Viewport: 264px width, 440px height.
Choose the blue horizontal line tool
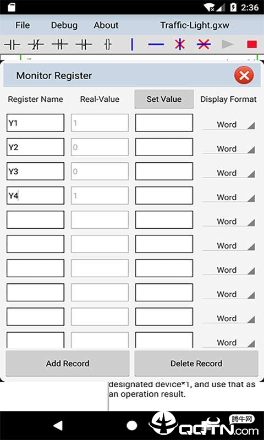click(156, 45)
